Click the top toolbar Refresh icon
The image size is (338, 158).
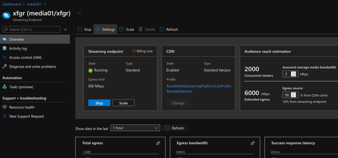coord(162,29)
